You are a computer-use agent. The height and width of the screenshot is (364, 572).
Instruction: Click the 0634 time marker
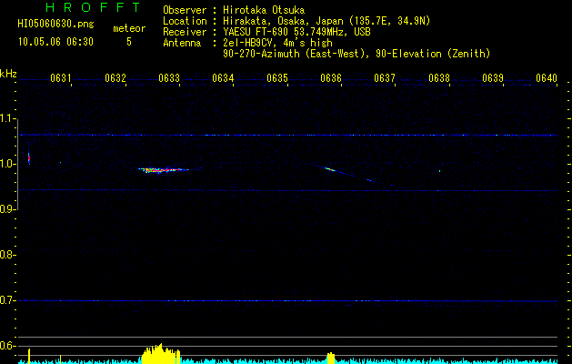point(223,78)
